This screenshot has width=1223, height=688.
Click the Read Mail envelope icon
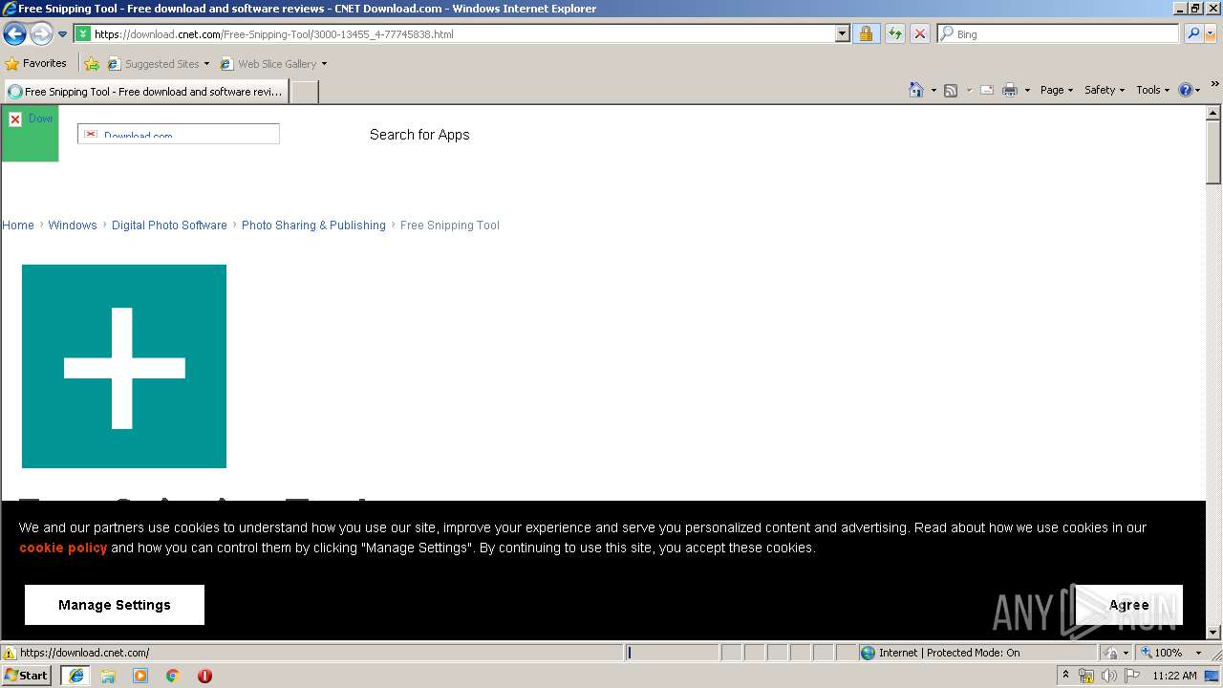987,90
